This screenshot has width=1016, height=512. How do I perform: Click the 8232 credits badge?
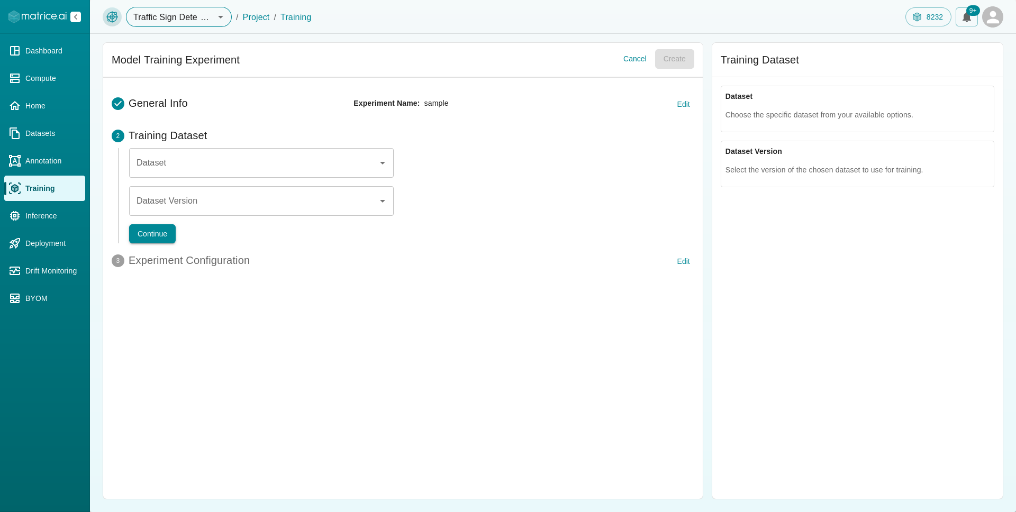tap(928, 17)
